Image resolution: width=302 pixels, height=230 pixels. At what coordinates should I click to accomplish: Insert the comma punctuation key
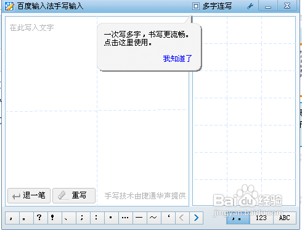(x=12, y=218)
